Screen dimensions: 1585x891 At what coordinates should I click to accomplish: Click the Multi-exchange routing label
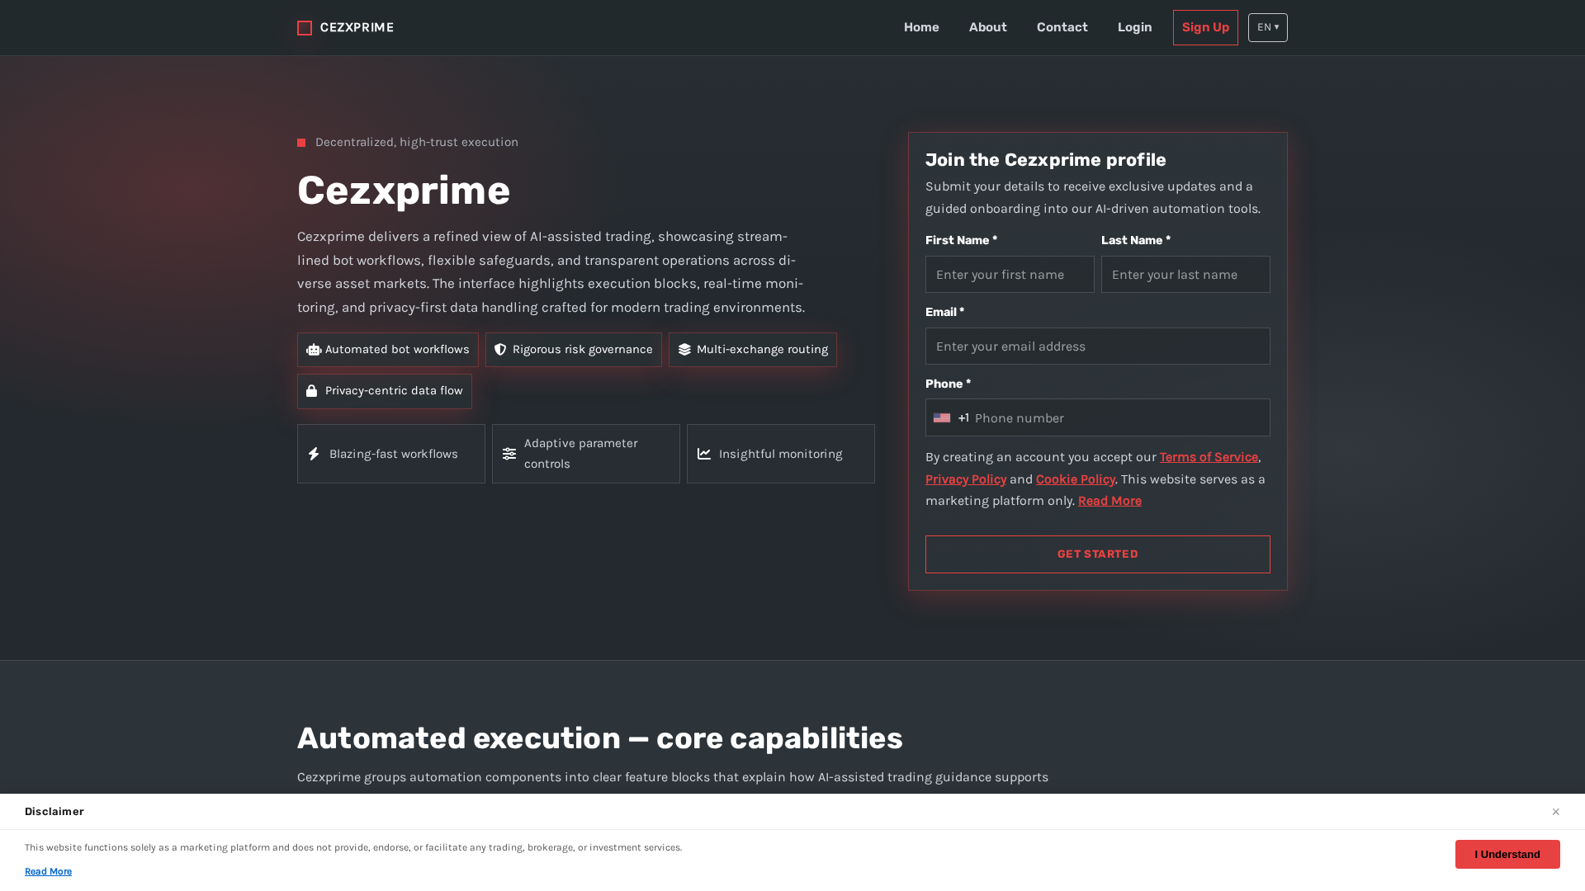coord(762,350)
